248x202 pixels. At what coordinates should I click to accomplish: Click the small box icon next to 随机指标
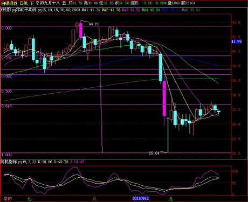tap(20, 163)
